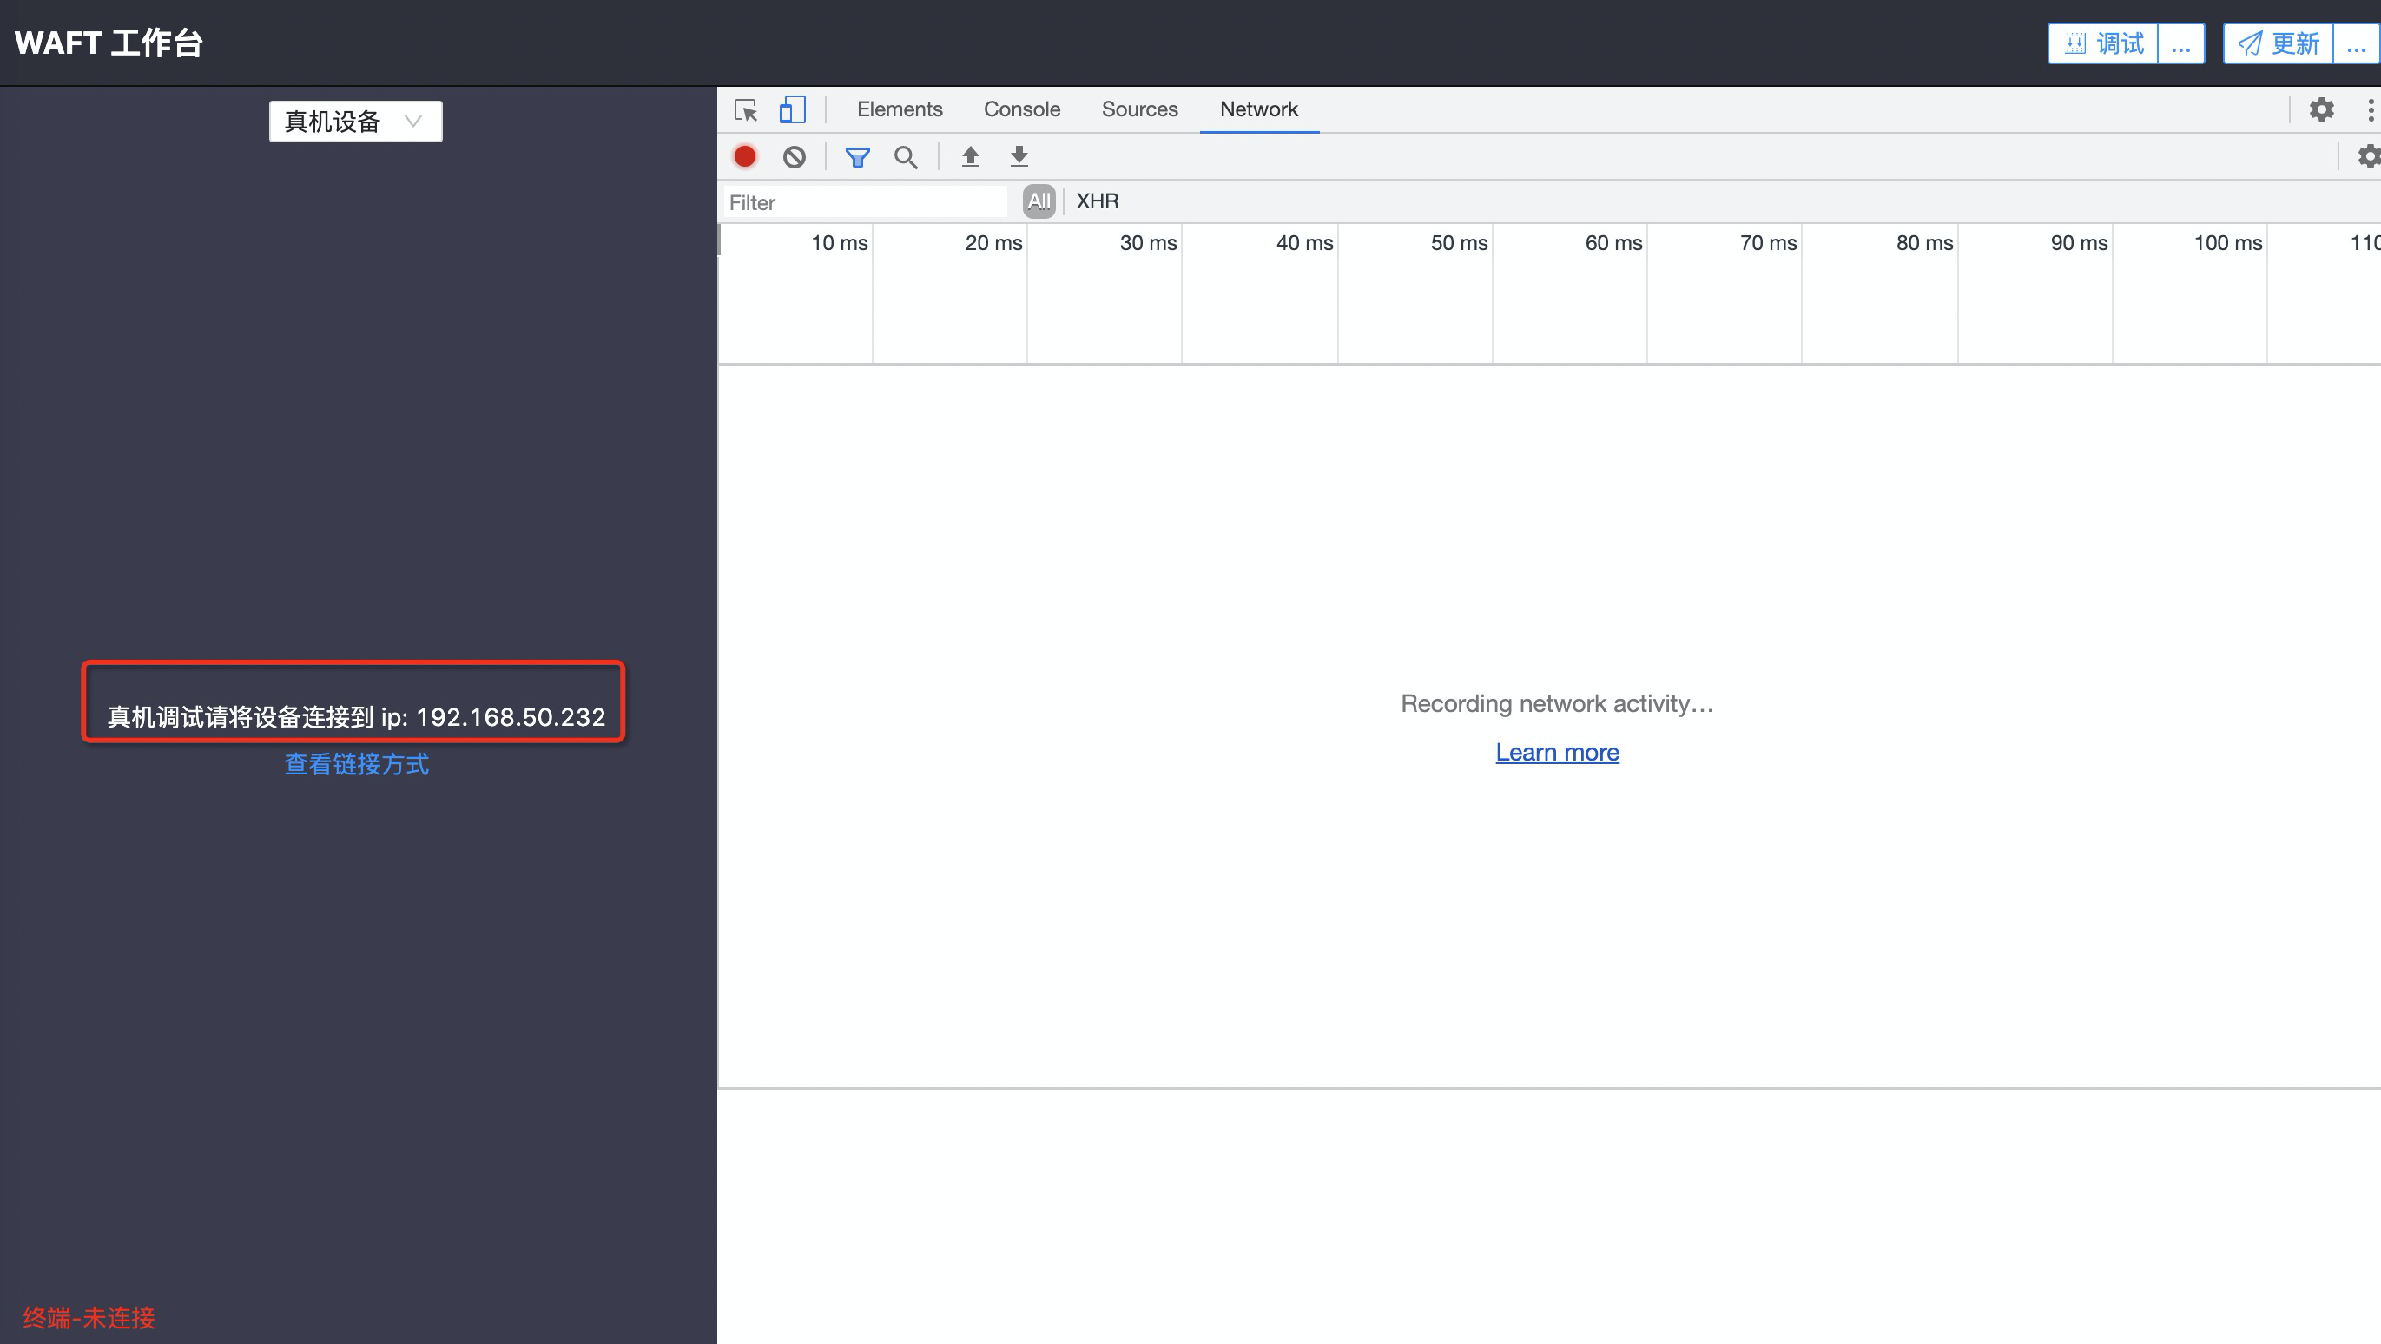Open the network search magnifier
2381x1344 pixels.
906,157
